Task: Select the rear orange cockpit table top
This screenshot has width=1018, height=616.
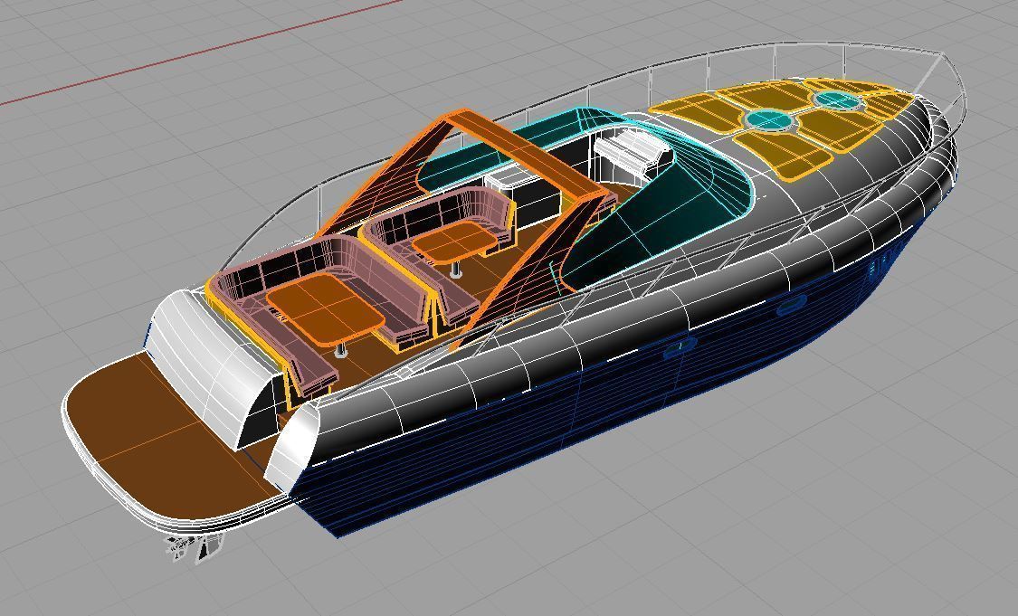Action: click(x=325, y=308)
